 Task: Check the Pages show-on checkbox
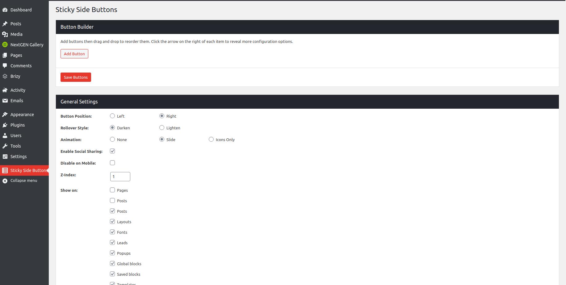[x=112, y=190]
